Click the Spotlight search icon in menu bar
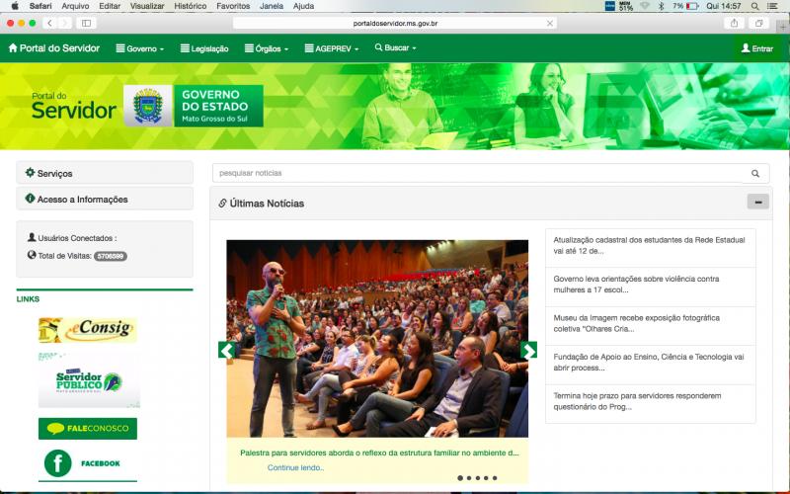Image resolution: width=790 pixels, height=494 pixels. tap(754, 6)
